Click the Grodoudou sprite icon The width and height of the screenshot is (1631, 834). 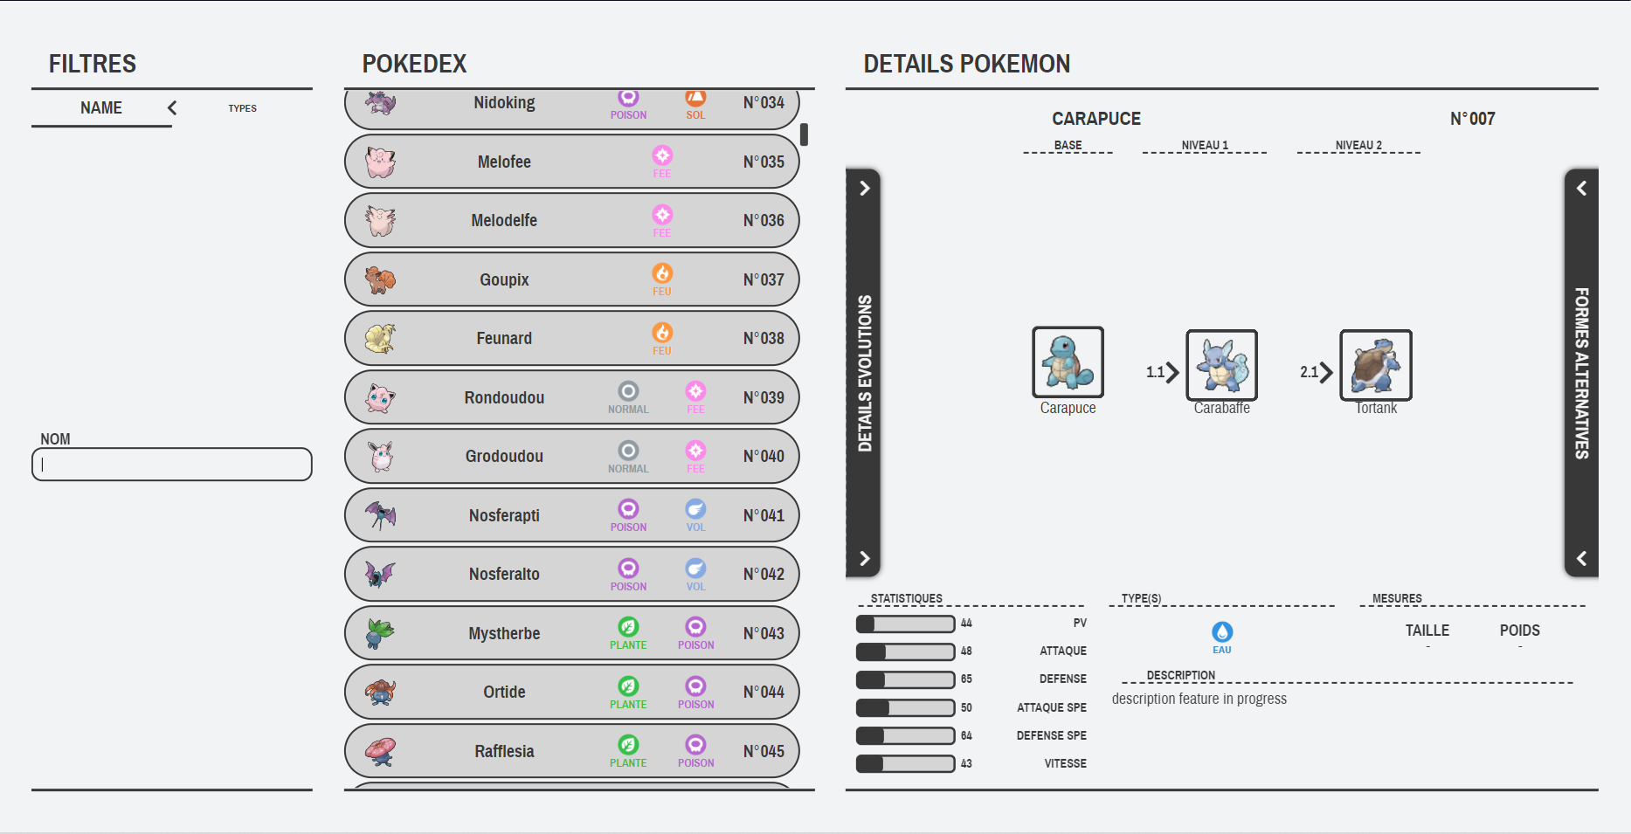pyautogui.click(x=380, y=457)
